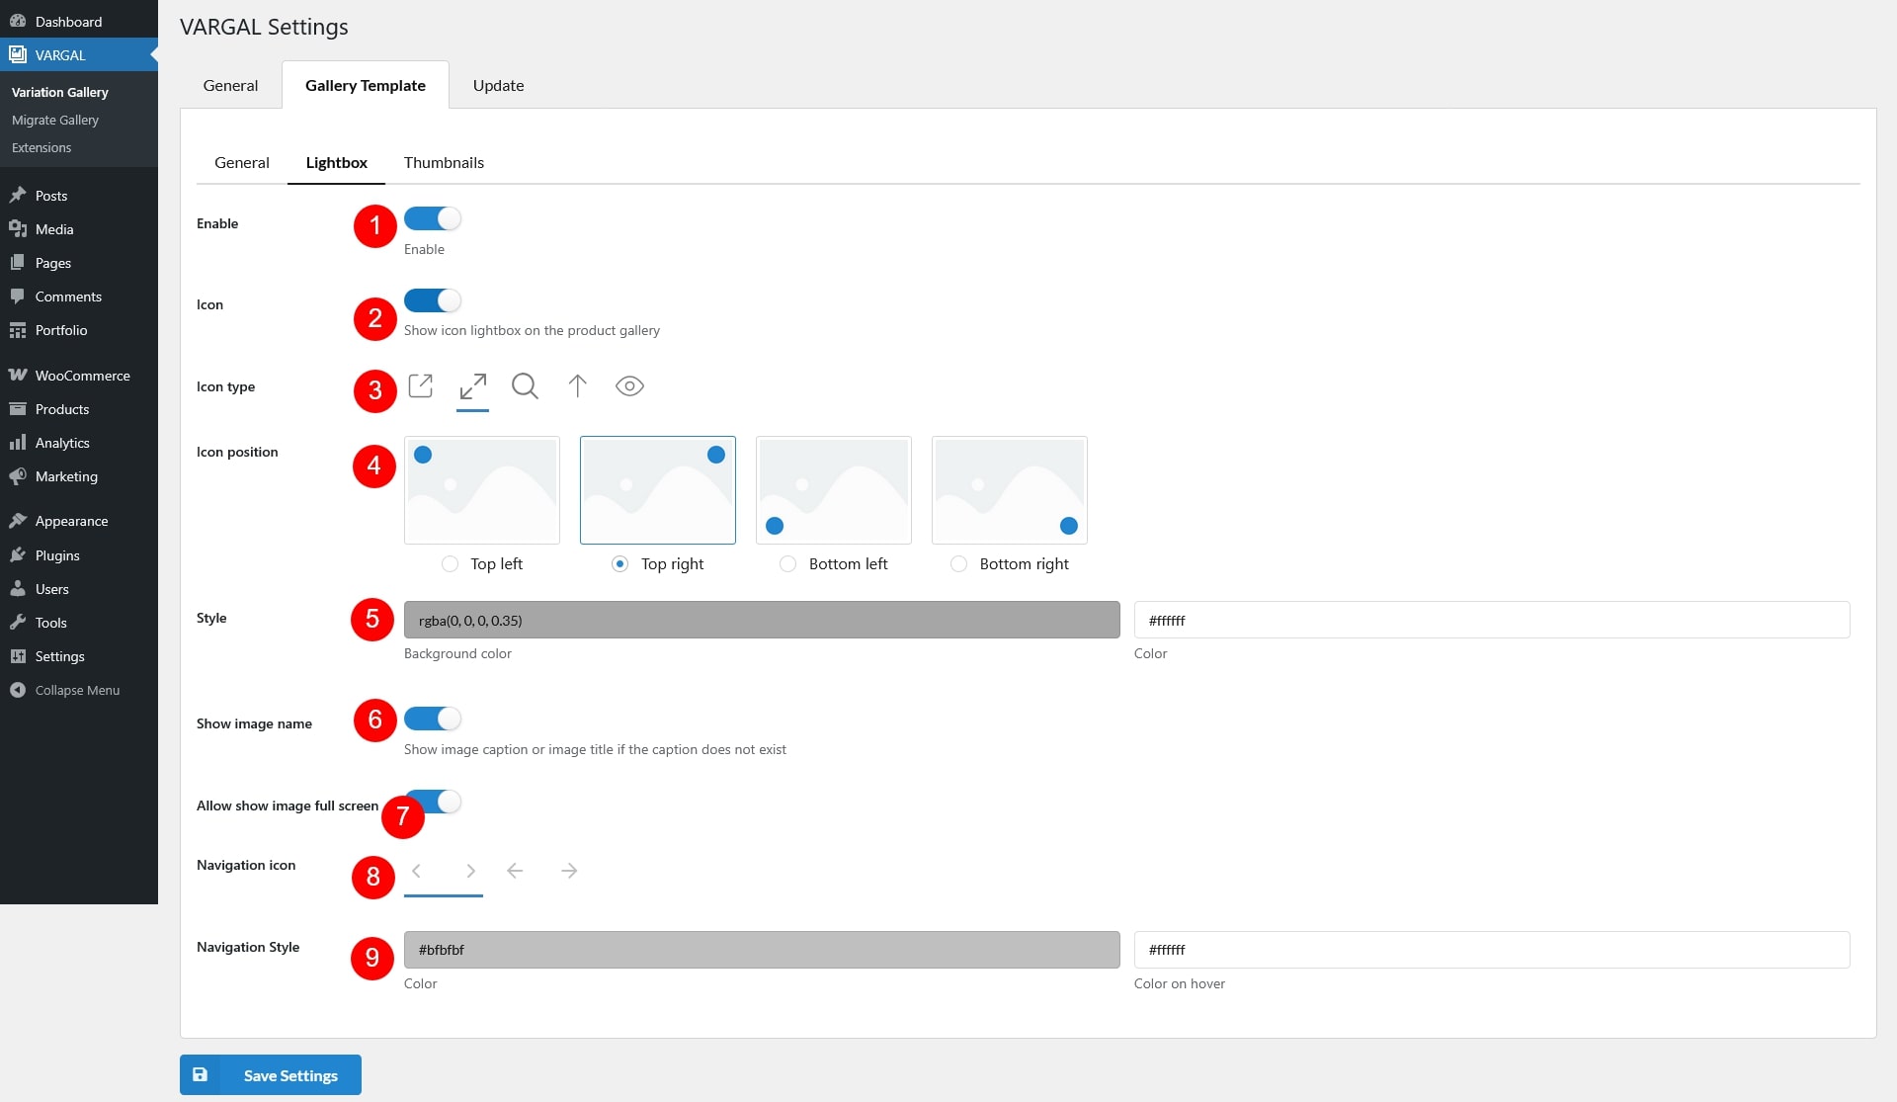Click the Settings sliders icon in sidebar
Viewport: 1897px width, 1102px height.
[18, 655]
